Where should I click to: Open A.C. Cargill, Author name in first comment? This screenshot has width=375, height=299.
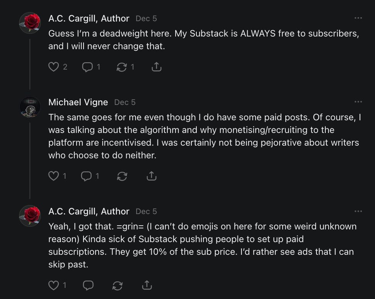point(89,18)
